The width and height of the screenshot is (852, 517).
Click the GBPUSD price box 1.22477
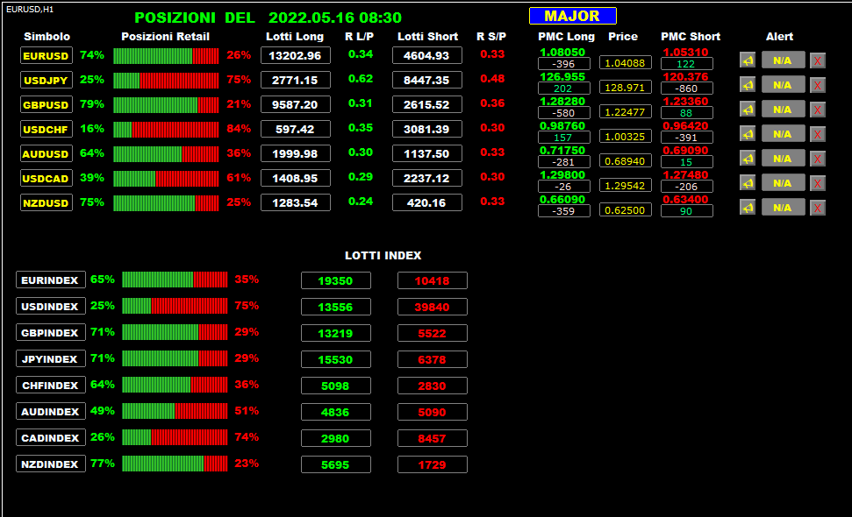pyautogui.click(x=625, y=112)
